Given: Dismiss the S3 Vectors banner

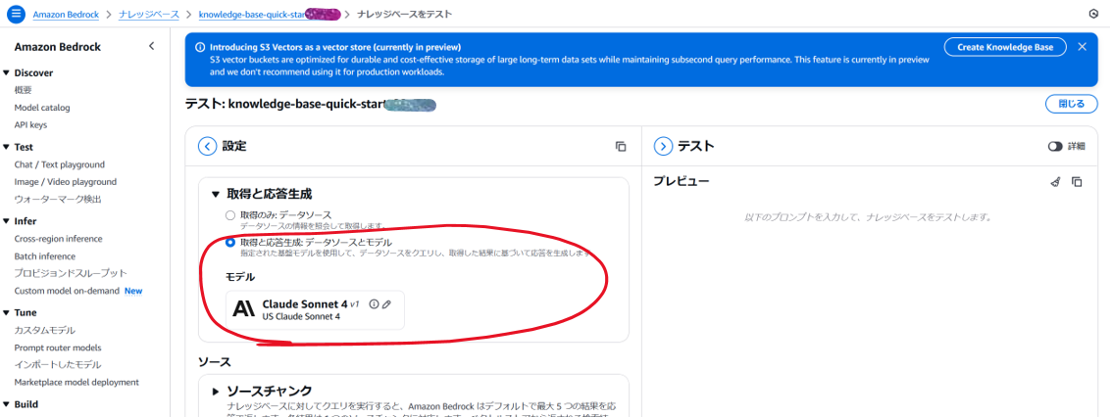Looking at the screenshot, I should coord(1082,47).
